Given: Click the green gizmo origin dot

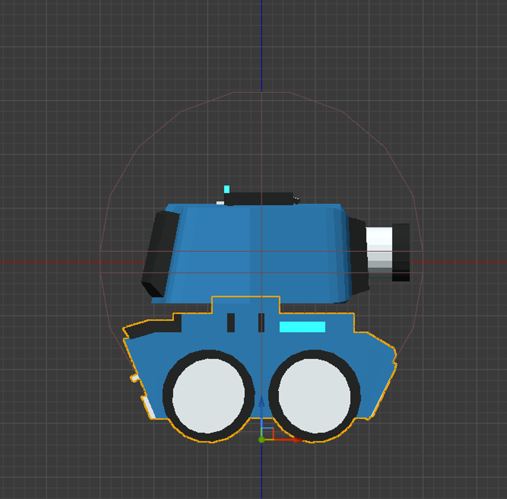Looking at the screenshot, I should tap(262, 440).
